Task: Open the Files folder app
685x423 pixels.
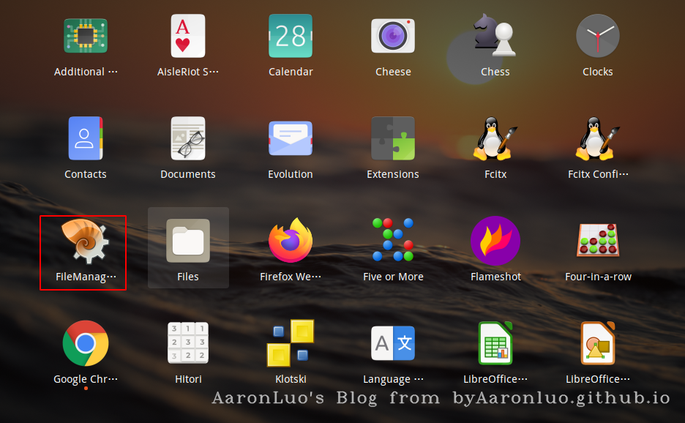Action: point(188,242)
